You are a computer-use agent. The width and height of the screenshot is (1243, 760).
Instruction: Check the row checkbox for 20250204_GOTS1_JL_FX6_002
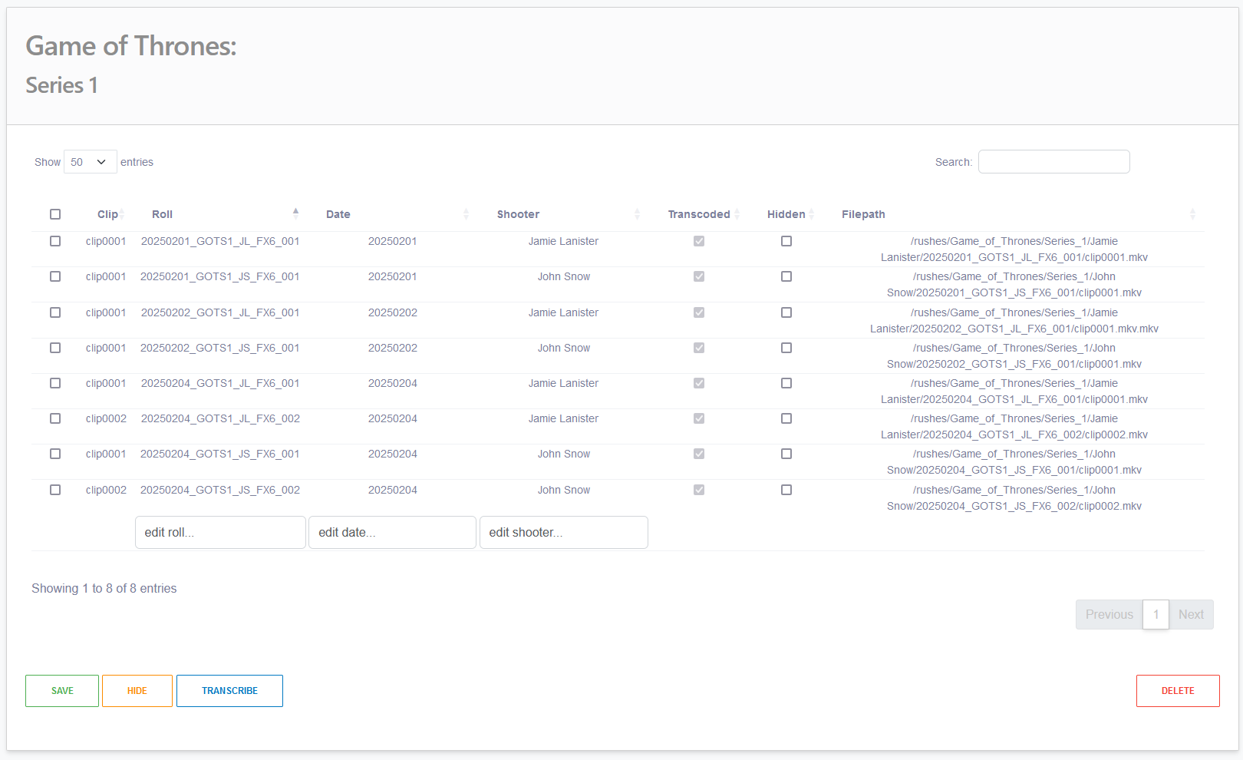pyautogui.click(x=55, y=418)
